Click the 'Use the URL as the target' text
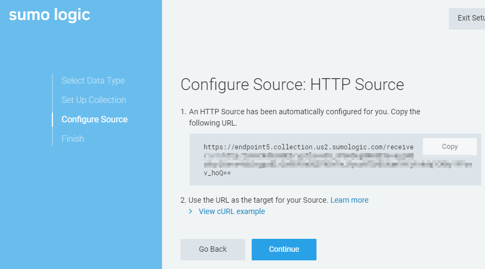This screenshot has width=485, height=269. [x=258, y=200]
